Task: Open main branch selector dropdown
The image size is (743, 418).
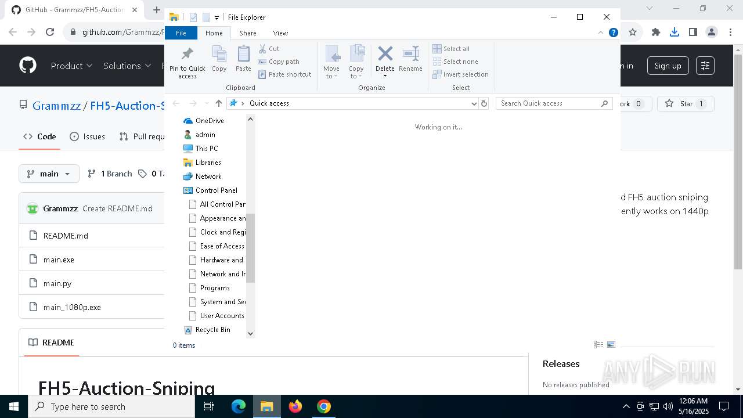Action: coord(49,174)
